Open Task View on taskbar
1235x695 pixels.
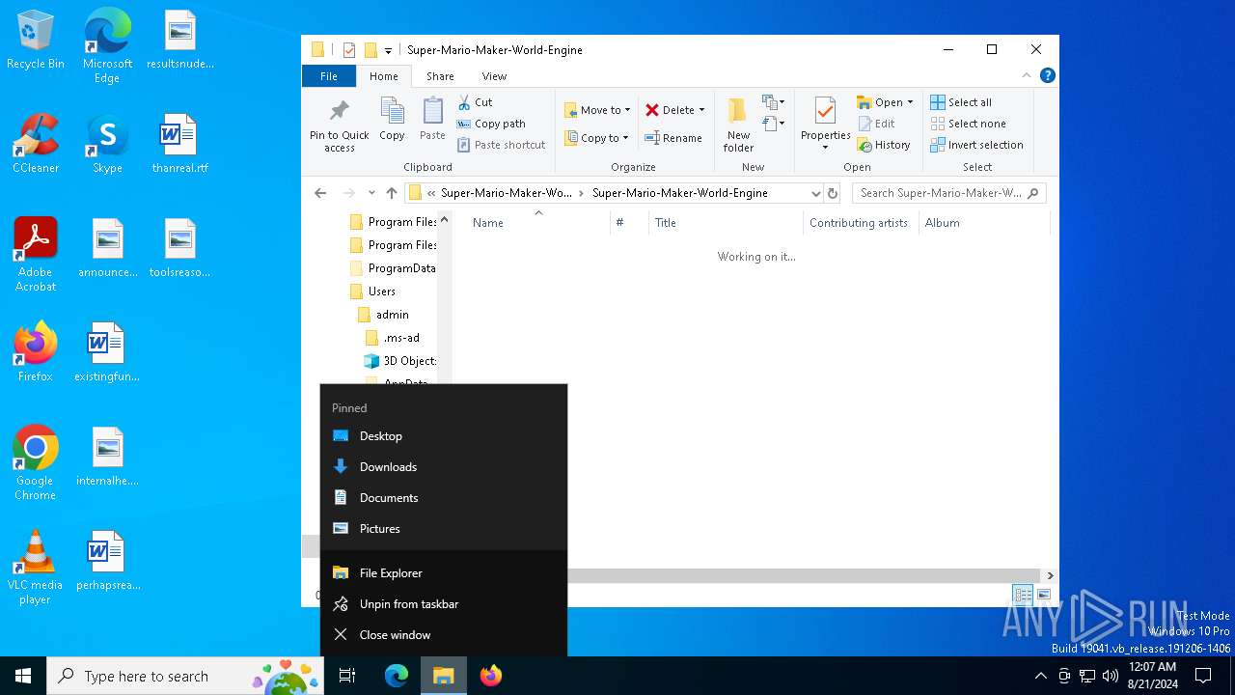[347, 676]
